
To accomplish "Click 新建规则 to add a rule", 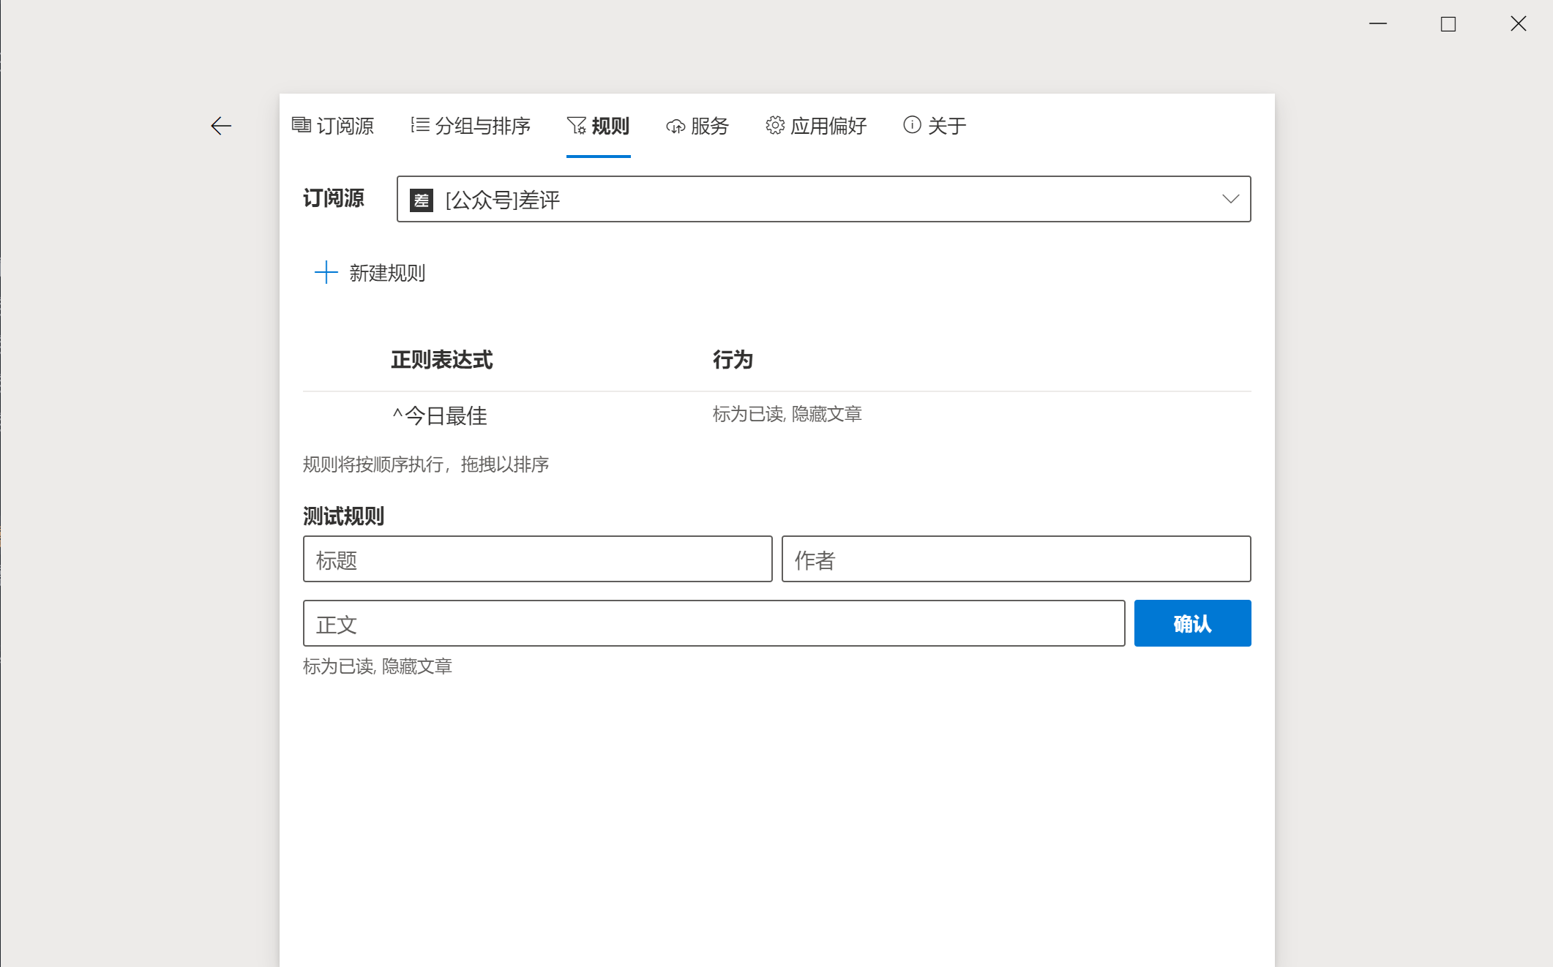I will pos(370,273).
